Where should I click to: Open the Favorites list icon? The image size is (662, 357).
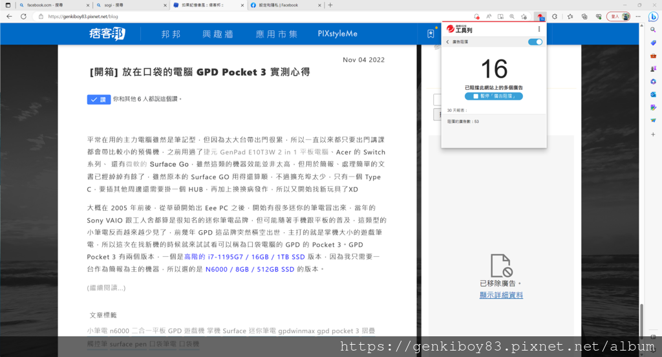click(x=570, y=16)
